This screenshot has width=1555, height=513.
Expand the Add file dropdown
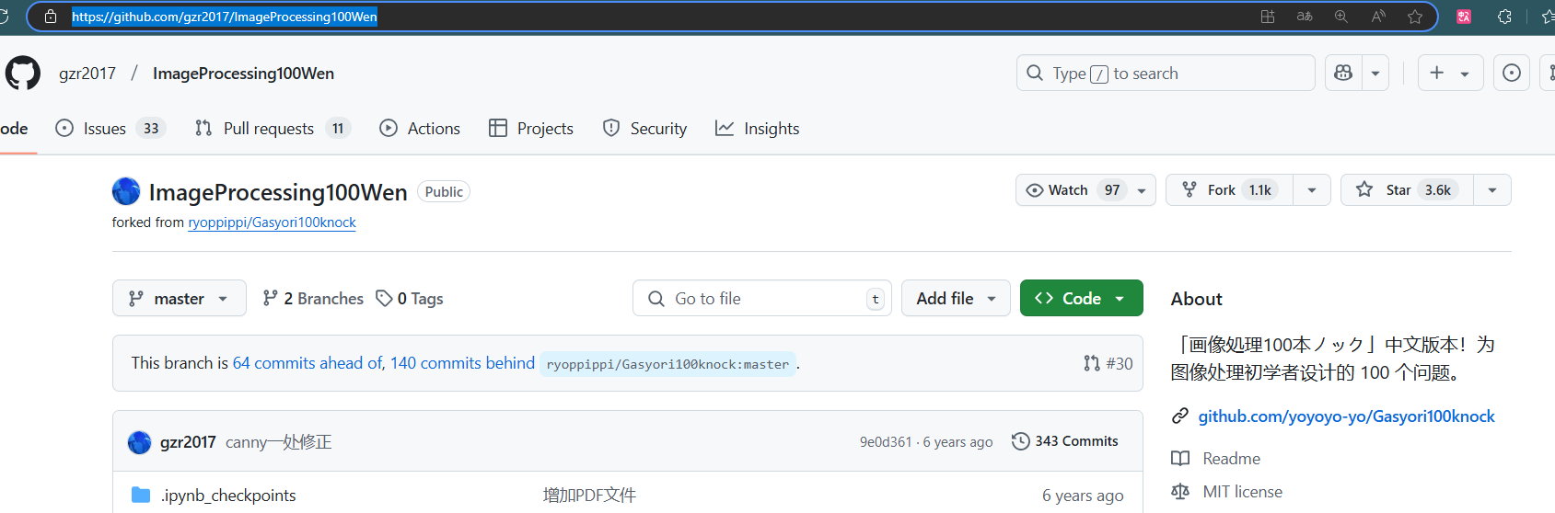956,298
